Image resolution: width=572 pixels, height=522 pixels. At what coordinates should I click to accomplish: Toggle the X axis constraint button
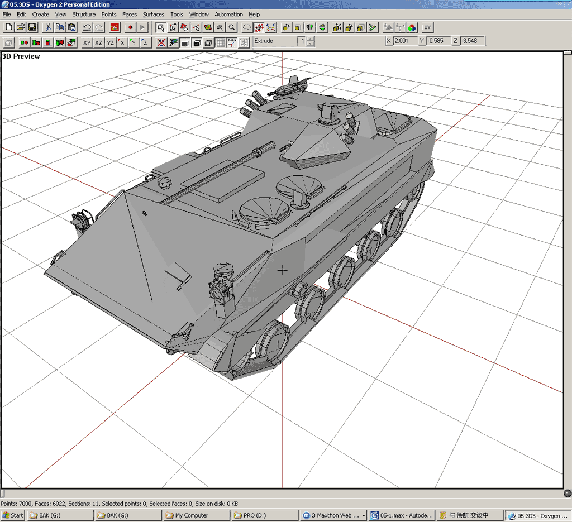click(122, 42)
